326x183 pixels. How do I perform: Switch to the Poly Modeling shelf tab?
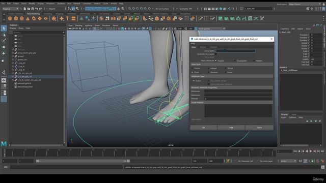[33, 14]
